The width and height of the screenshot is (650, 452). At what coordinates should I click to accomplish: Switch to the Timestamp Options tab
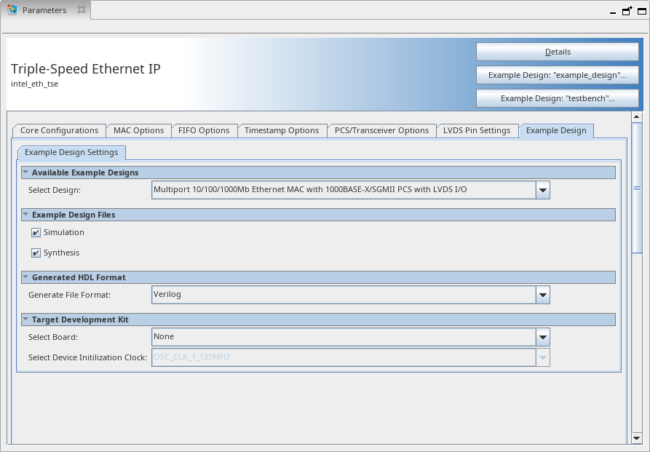pos(282,130)
